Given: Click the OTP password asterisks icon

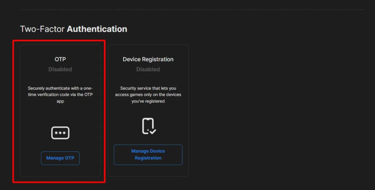Looking at the screenshot, I should [60, 133].
